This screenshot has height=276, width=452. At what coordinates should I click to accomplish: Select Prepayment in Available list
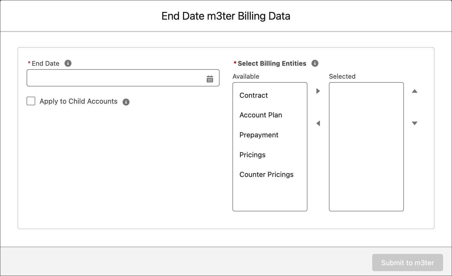[x=270, y=135]
